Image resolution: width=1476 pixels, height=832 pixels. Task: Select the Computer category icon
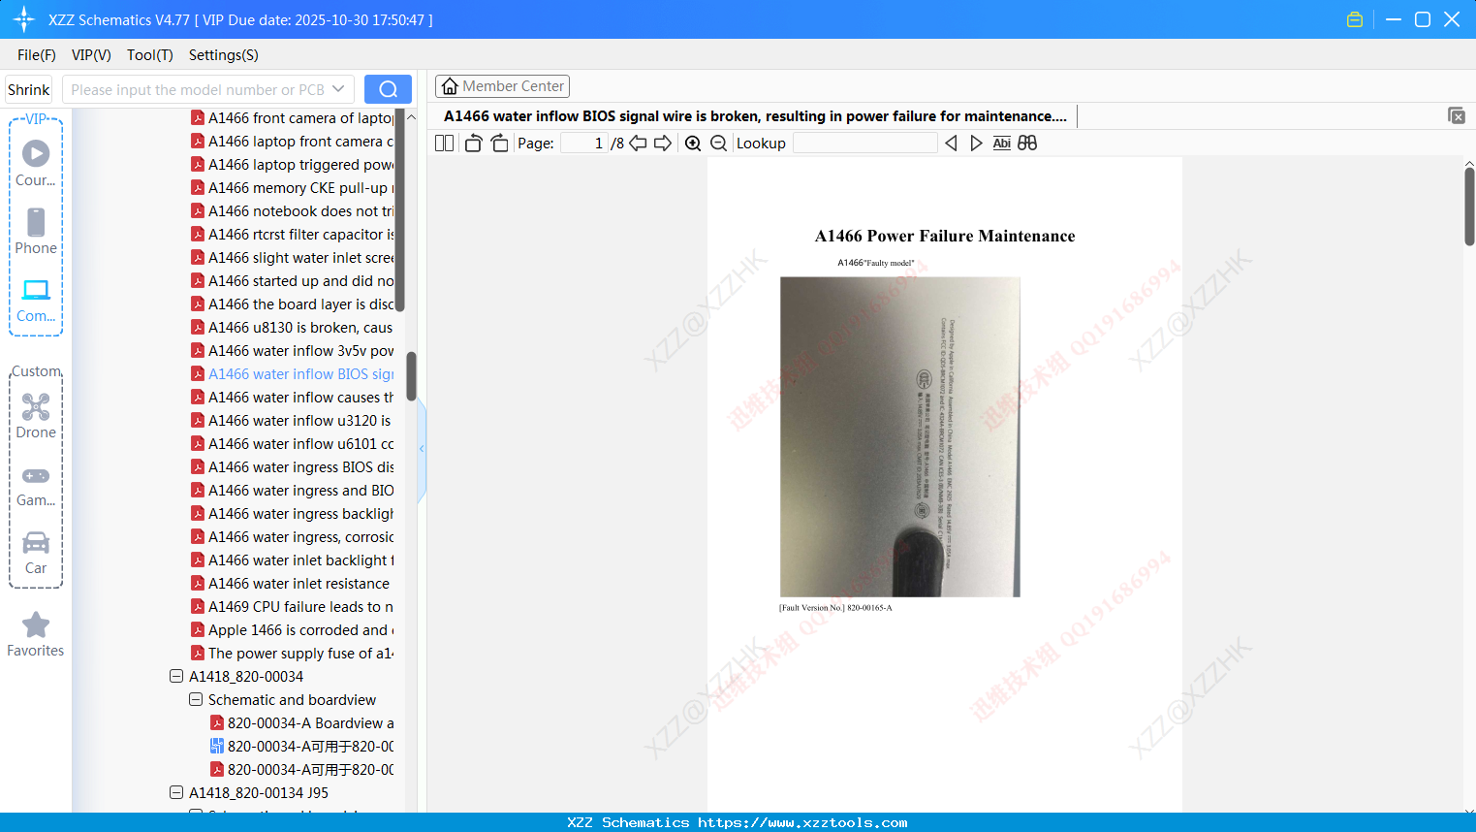point(36,300)
